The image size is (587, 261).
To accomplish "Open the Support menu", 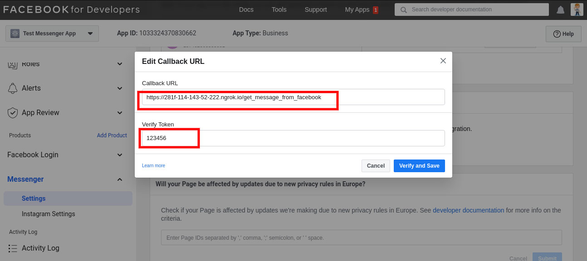I will pos(316,10).
